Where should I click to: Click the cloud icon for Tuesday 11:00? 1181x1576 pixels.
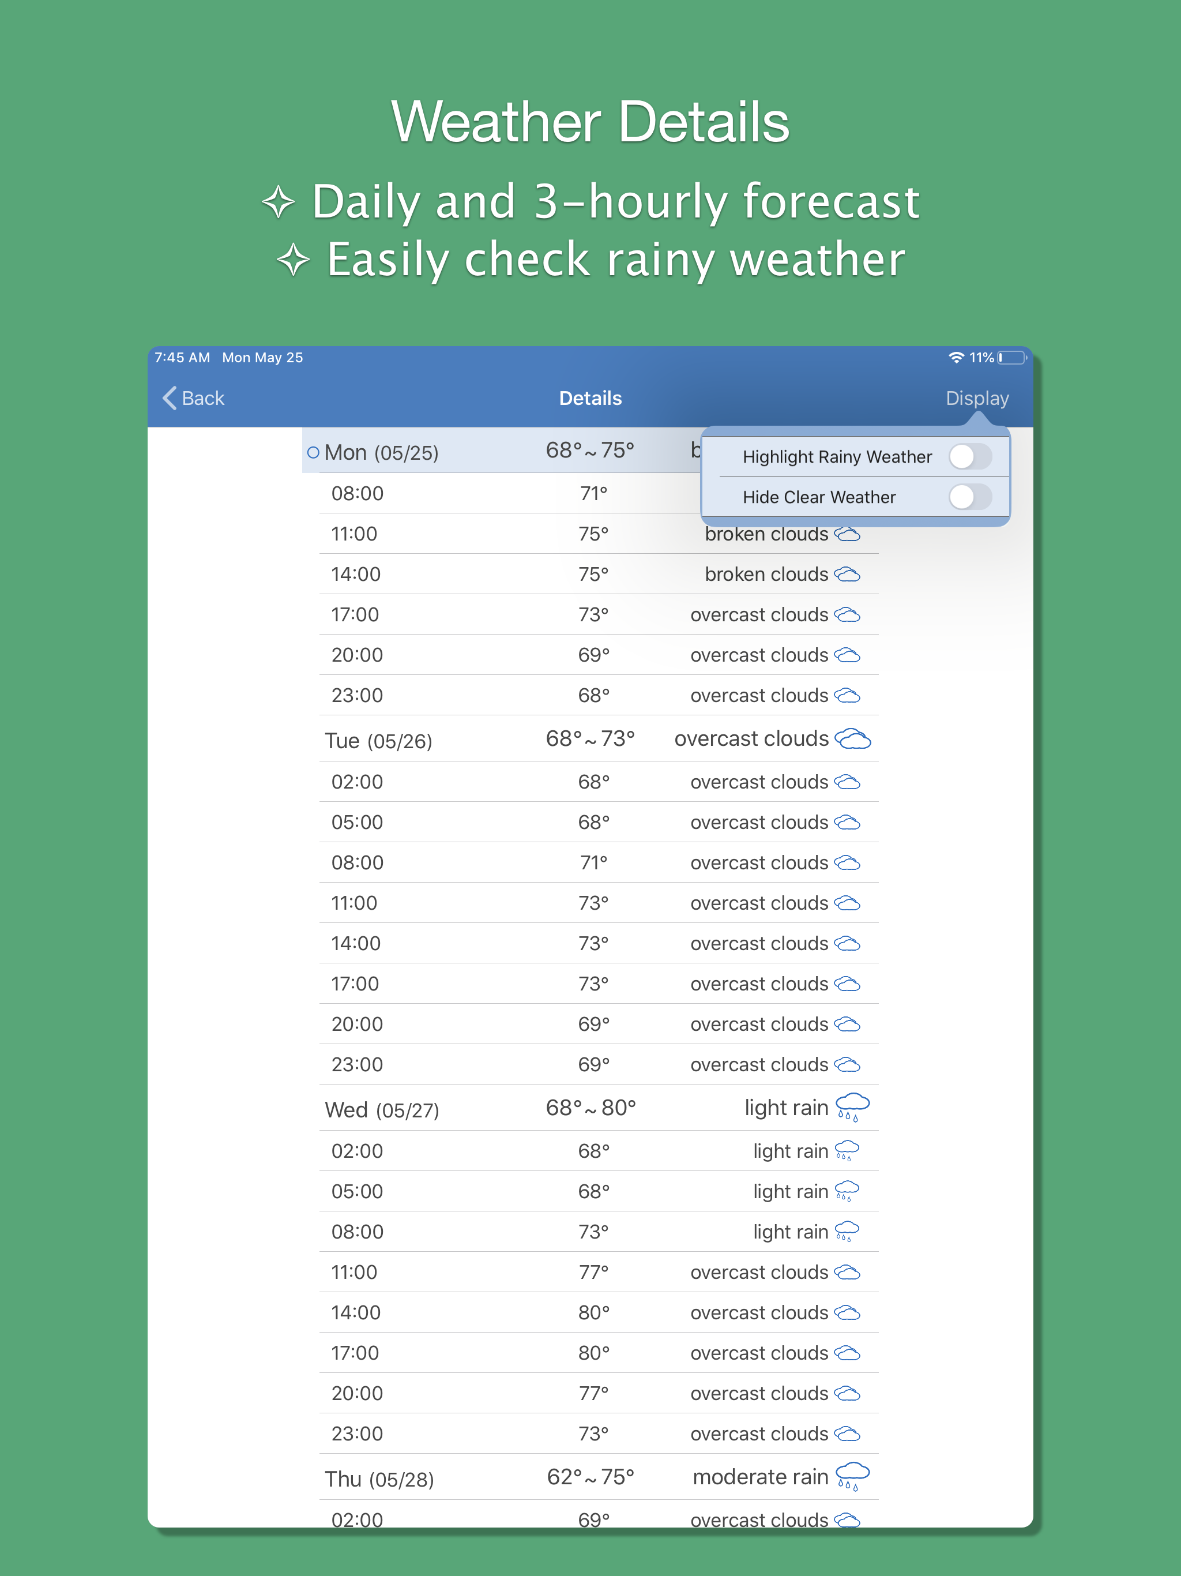[847, 903]
